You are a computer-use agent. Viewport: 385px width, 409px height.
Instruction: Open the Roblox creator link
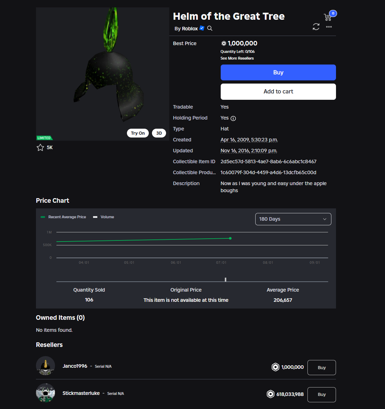[190, 29]
